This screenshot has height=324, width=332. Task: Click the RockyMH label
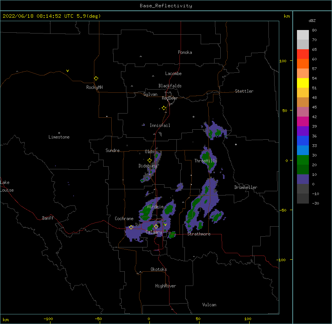click(x=94, y=87)
